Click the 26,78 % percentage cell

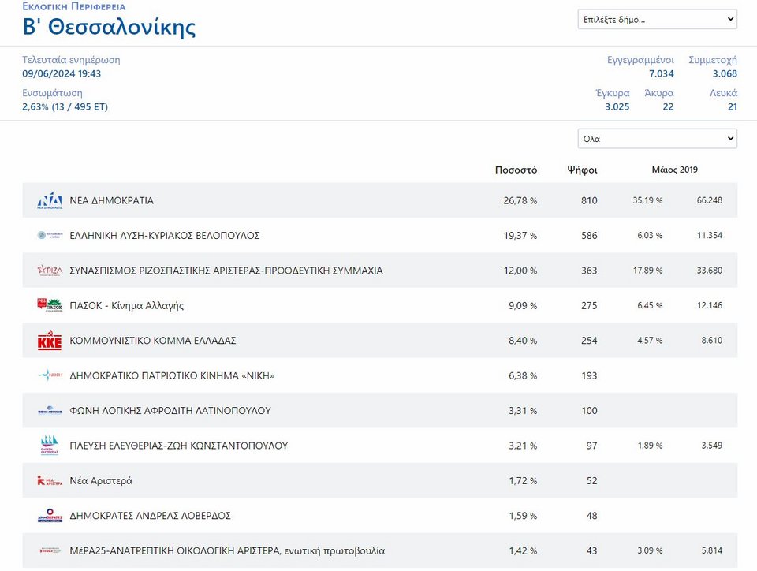coord(520,200)
